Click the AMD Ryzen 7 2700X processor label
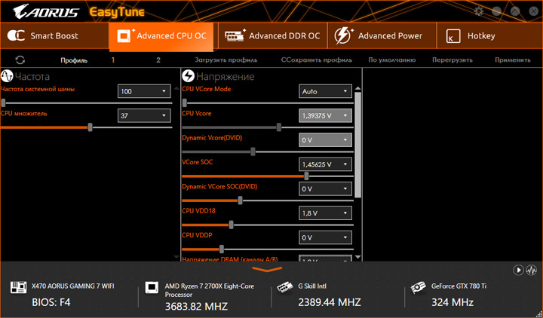543x318 pixels. [x=210, y=290]
